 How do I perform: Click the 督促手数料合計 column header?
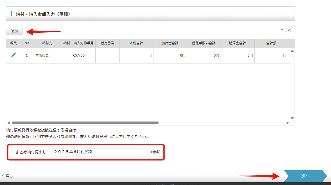pos(204,43)
